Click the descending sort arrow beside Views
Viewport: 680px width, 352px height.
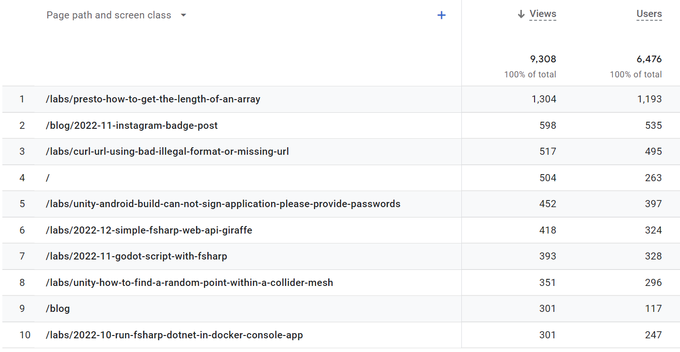(521, 14)
